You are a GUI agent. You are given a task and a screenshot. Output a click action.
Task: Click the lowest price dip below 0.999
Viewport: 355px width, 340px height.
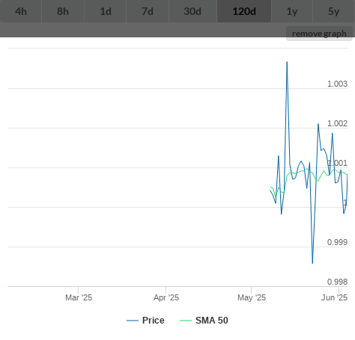(x=312, y=262)
